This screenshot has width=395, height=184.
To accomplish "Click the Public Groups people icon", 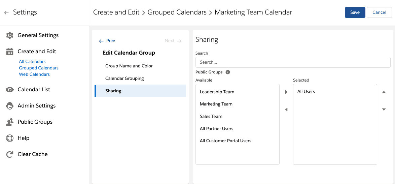I will 9,122.
